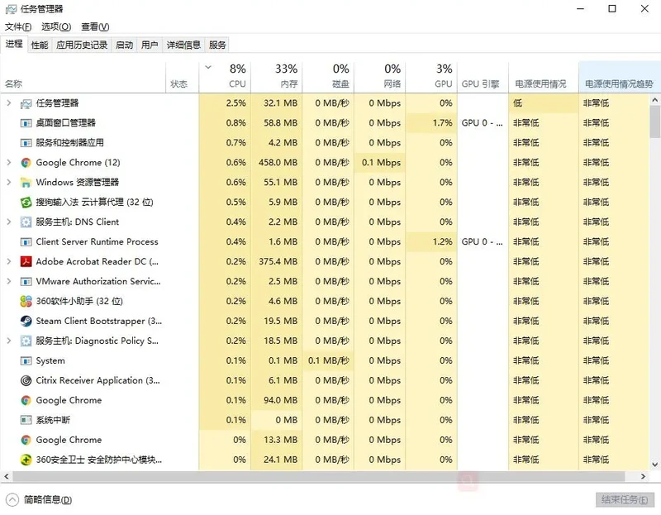
Task: Click the 服务主机: DNS Client gear icon
Action: pos(26,222)
